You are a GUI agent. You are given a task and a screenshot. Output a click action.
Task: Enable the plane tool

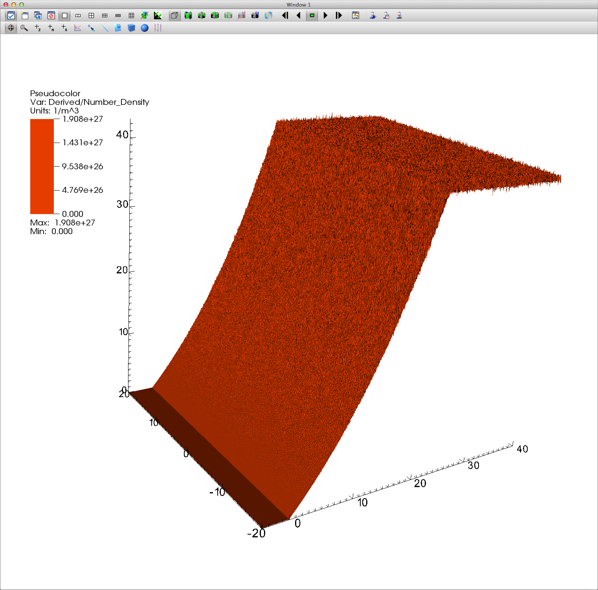(118, 28)
